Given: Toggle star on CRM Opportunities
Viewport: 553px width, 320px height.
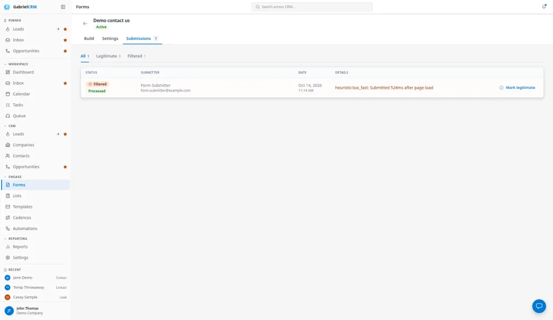Looking at the screenshot, I should (65, 166).
